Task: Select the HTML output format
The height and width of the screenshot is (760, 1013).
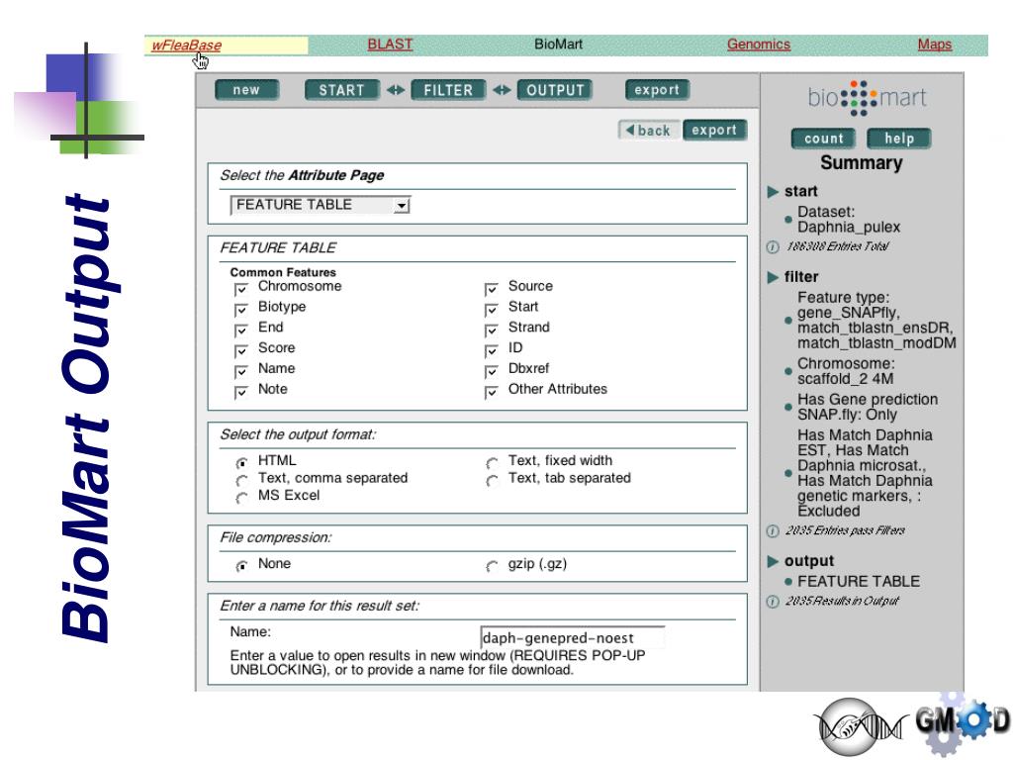Action: click(x=241, y=463)
